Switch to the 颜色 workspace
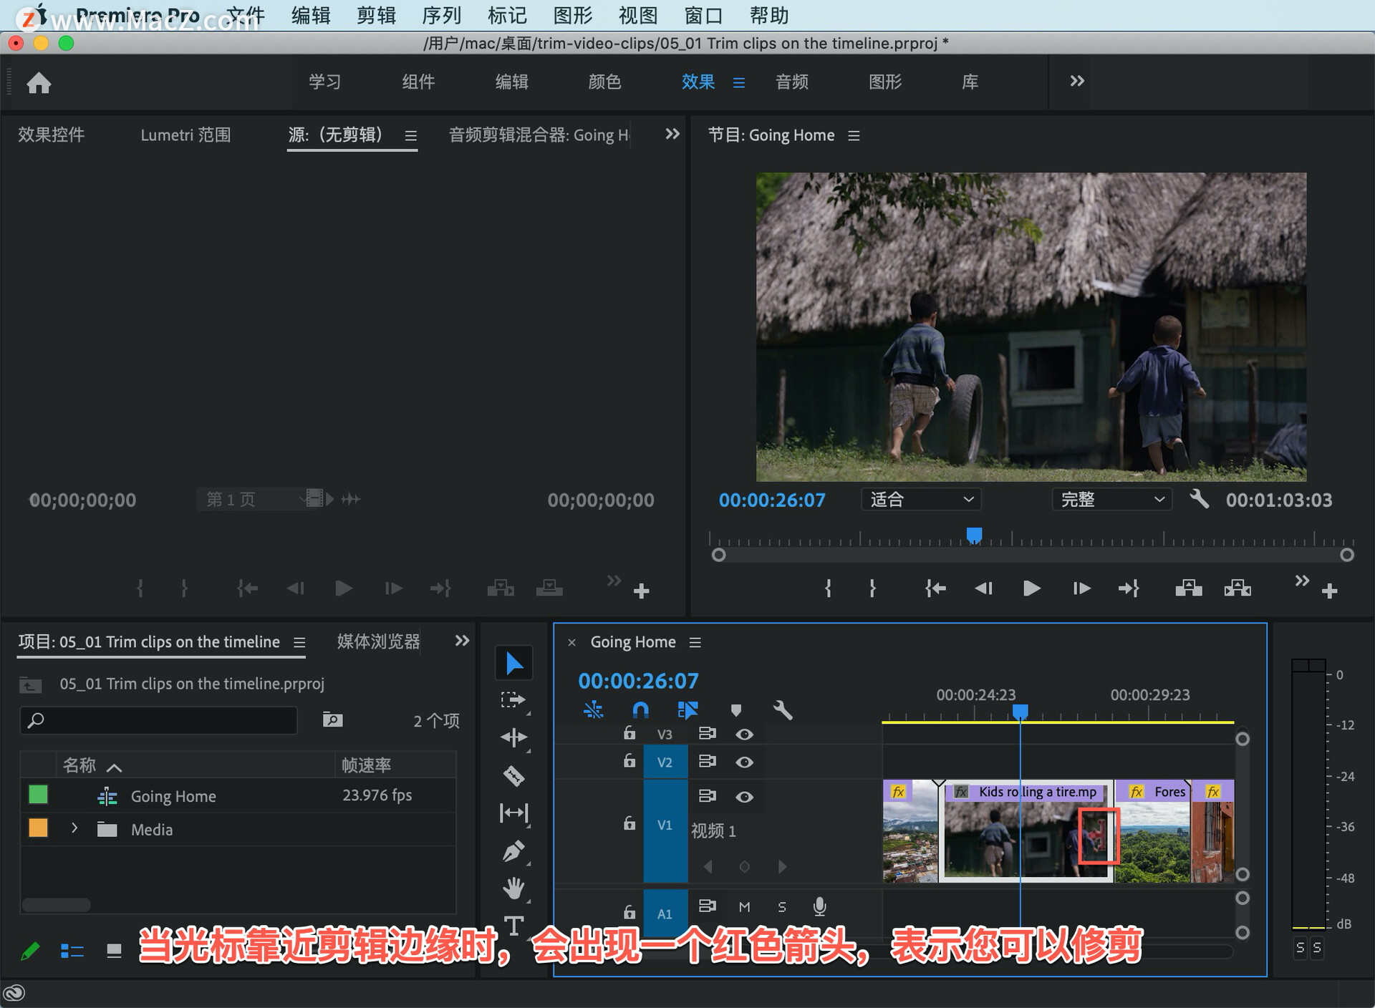Image resolution: width=1375 pixels, height=1008 pixels. 604,82
